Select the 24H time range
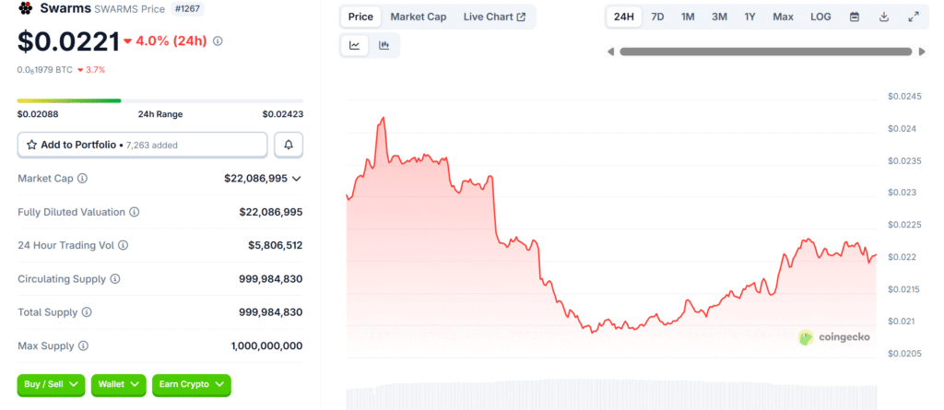 (x=624, y=17)
